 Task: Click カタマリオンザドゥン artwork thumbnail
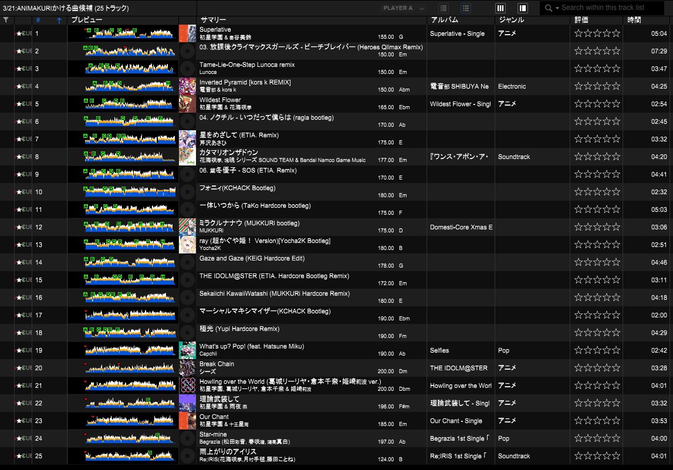(x=188, y=157)
